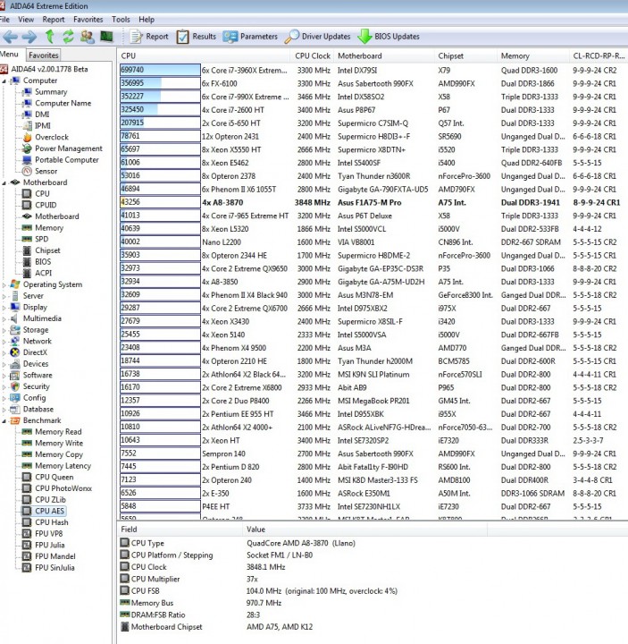628x644 pixels.
Task: Select the Security tree item
Action: pos(36,386)
